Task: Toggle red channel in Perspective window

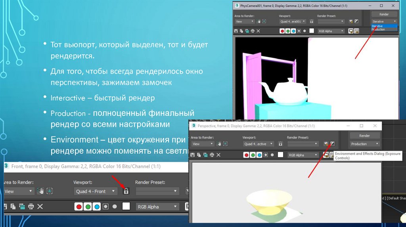Action: (246, 155)
